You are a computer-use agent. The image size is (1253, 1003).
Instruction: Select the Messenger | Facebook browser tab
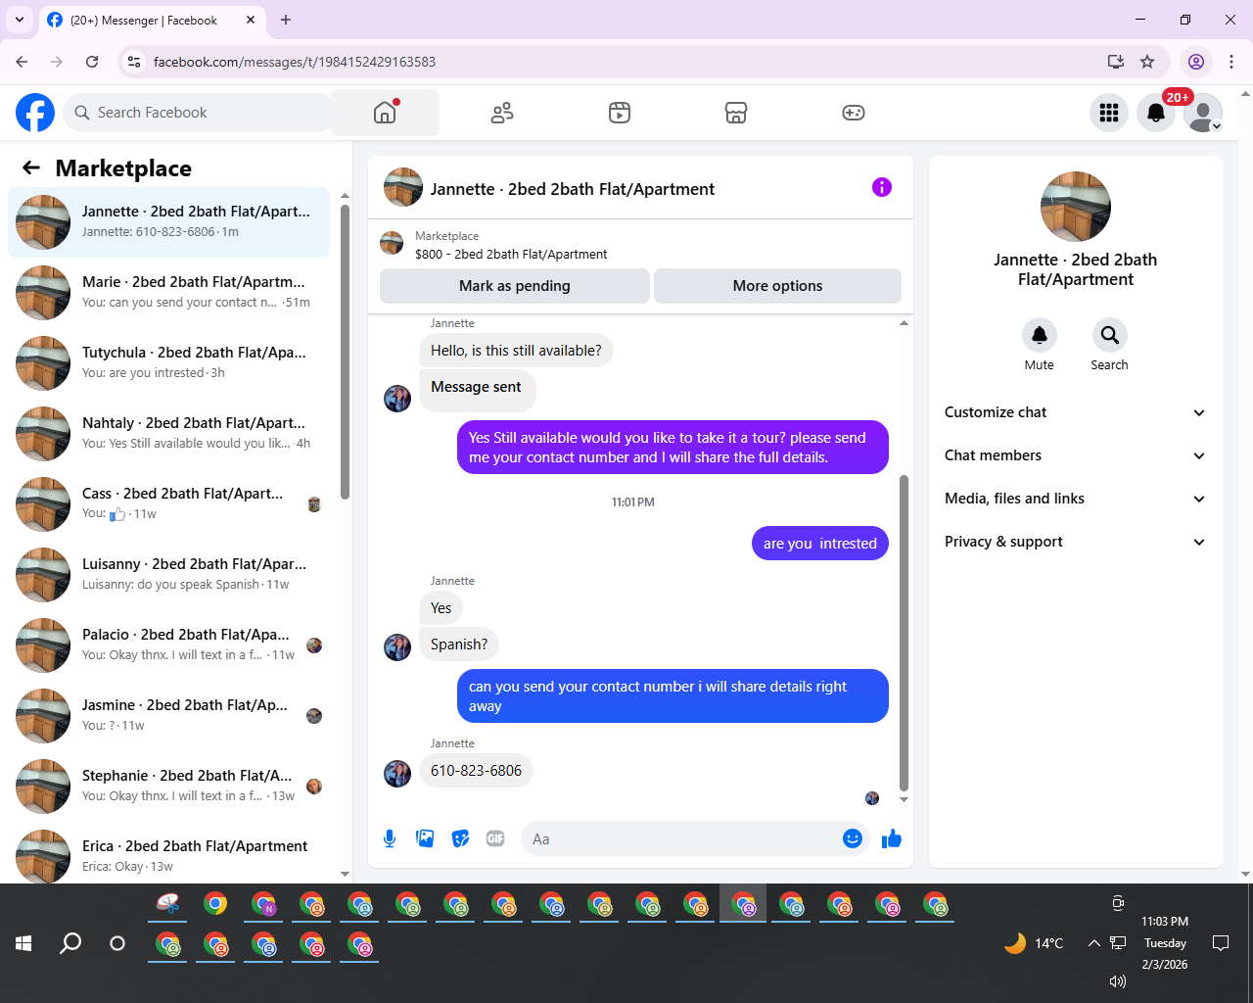(x=152, y=20)
